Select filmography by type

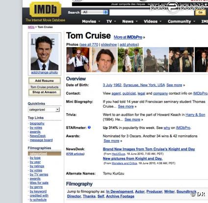(35, 158)
